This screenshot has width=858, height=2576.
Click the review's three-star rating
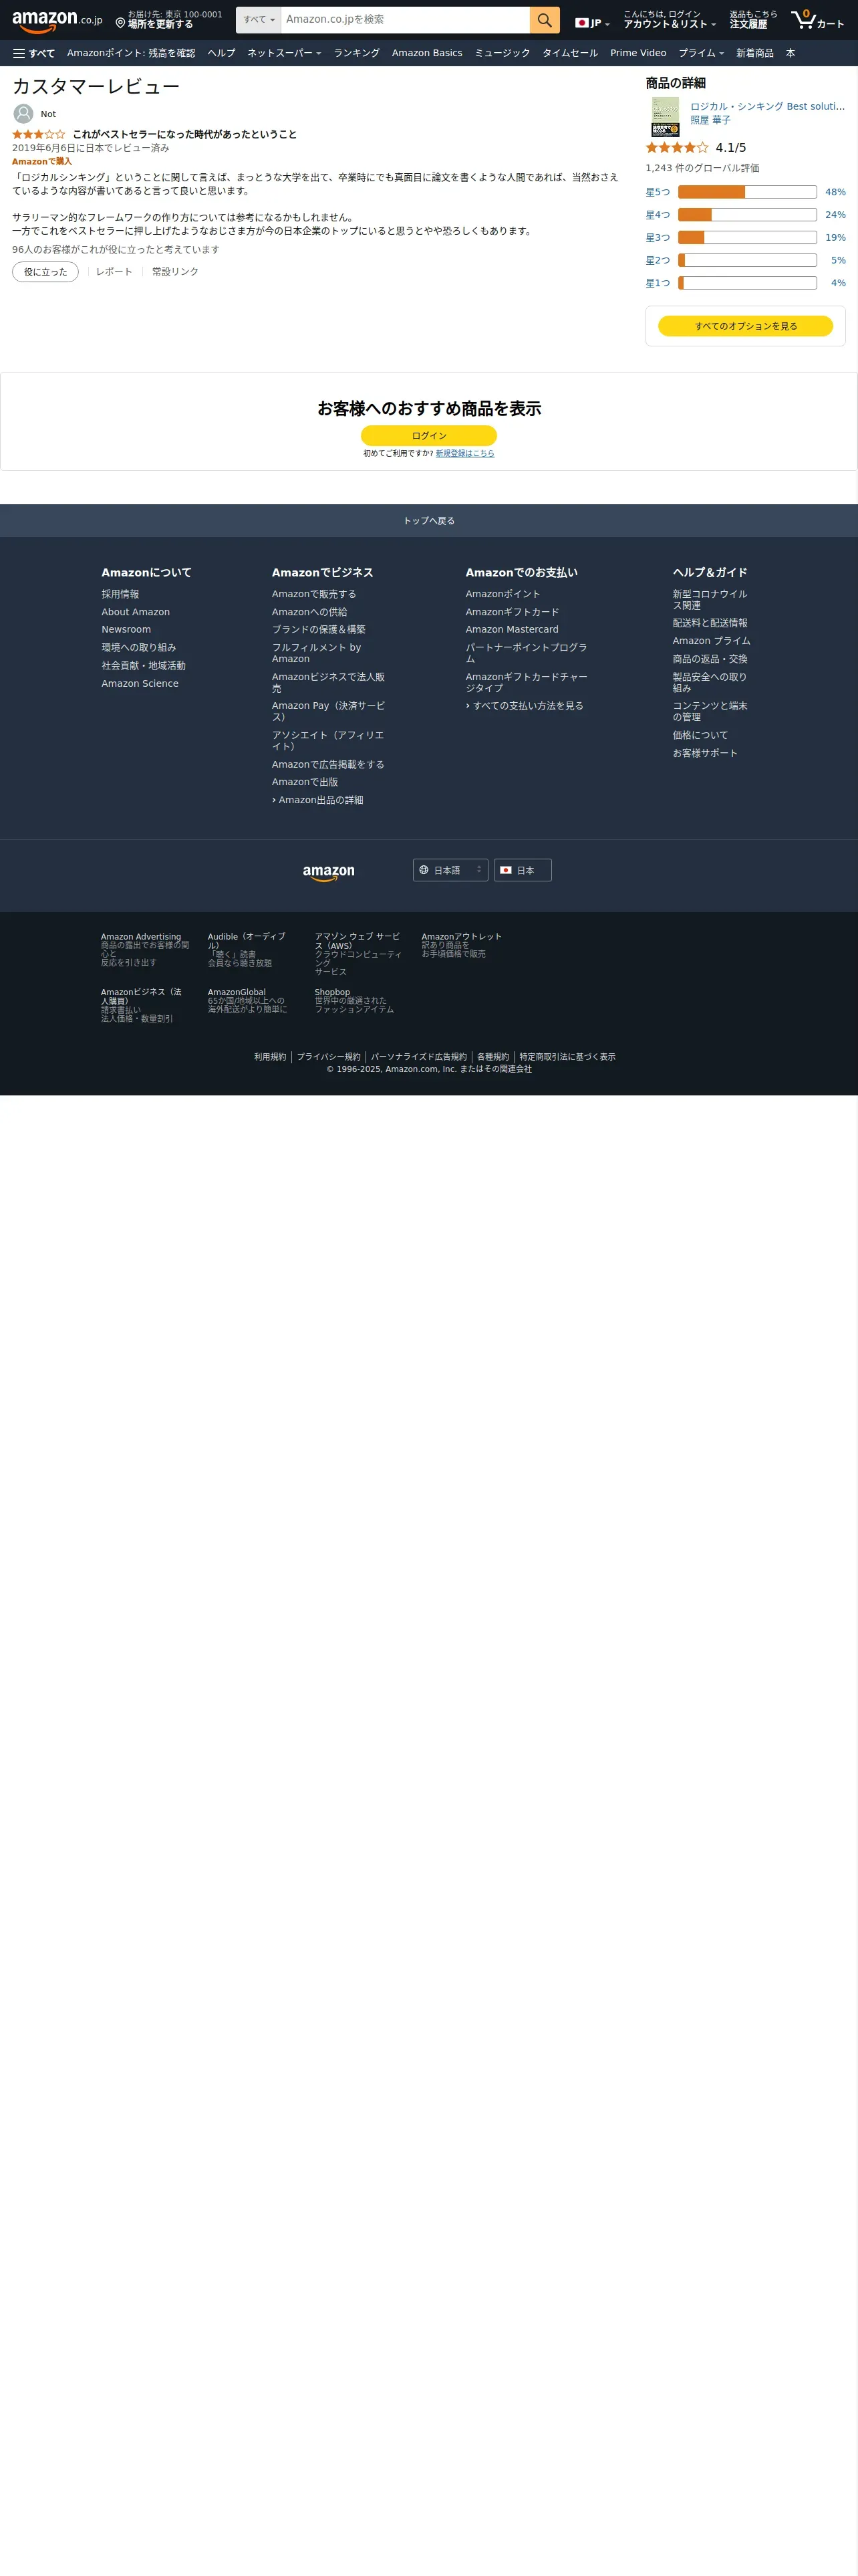(x=39, y=134)
